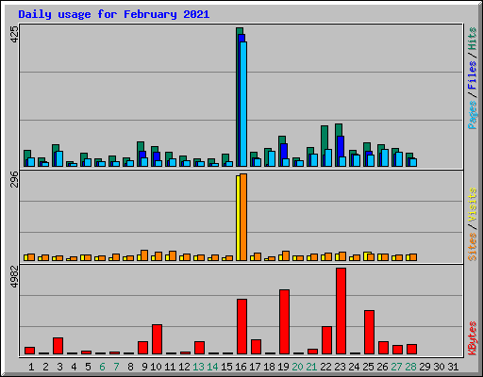Viewport: 483px width, 377px height.
Task: Click day label 21 in green
Action: (x=311, y=367)
